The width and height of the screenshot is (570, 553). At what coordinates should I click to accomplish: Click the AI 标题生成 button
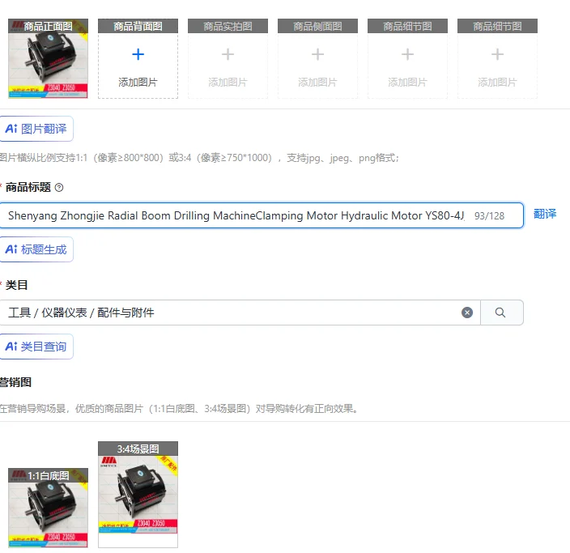(36, 249)
